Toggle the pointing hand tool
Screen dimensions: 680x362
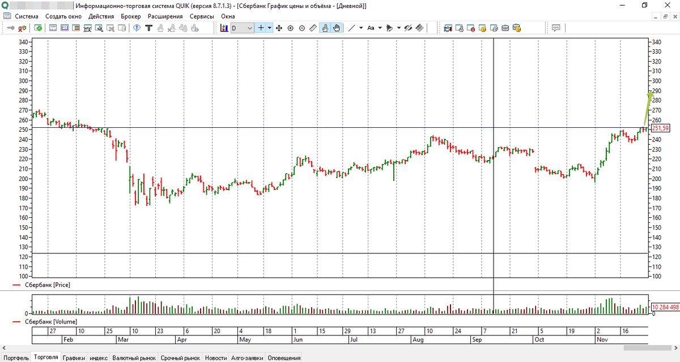pos(325,28)
